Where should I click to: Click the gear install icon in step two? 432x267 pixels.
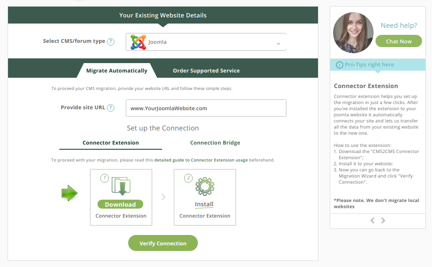pyautogui.click(x=205, y=186)
